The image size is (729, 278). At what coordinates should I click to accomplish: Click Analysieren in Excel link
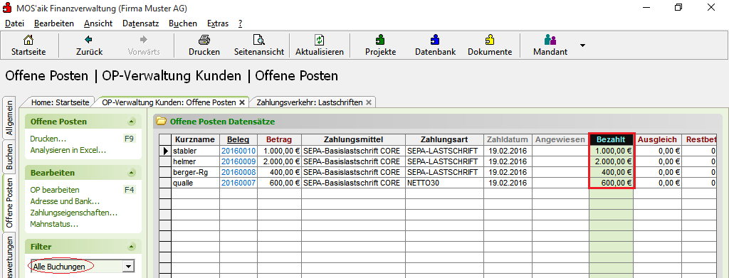(x=68, y=150)
